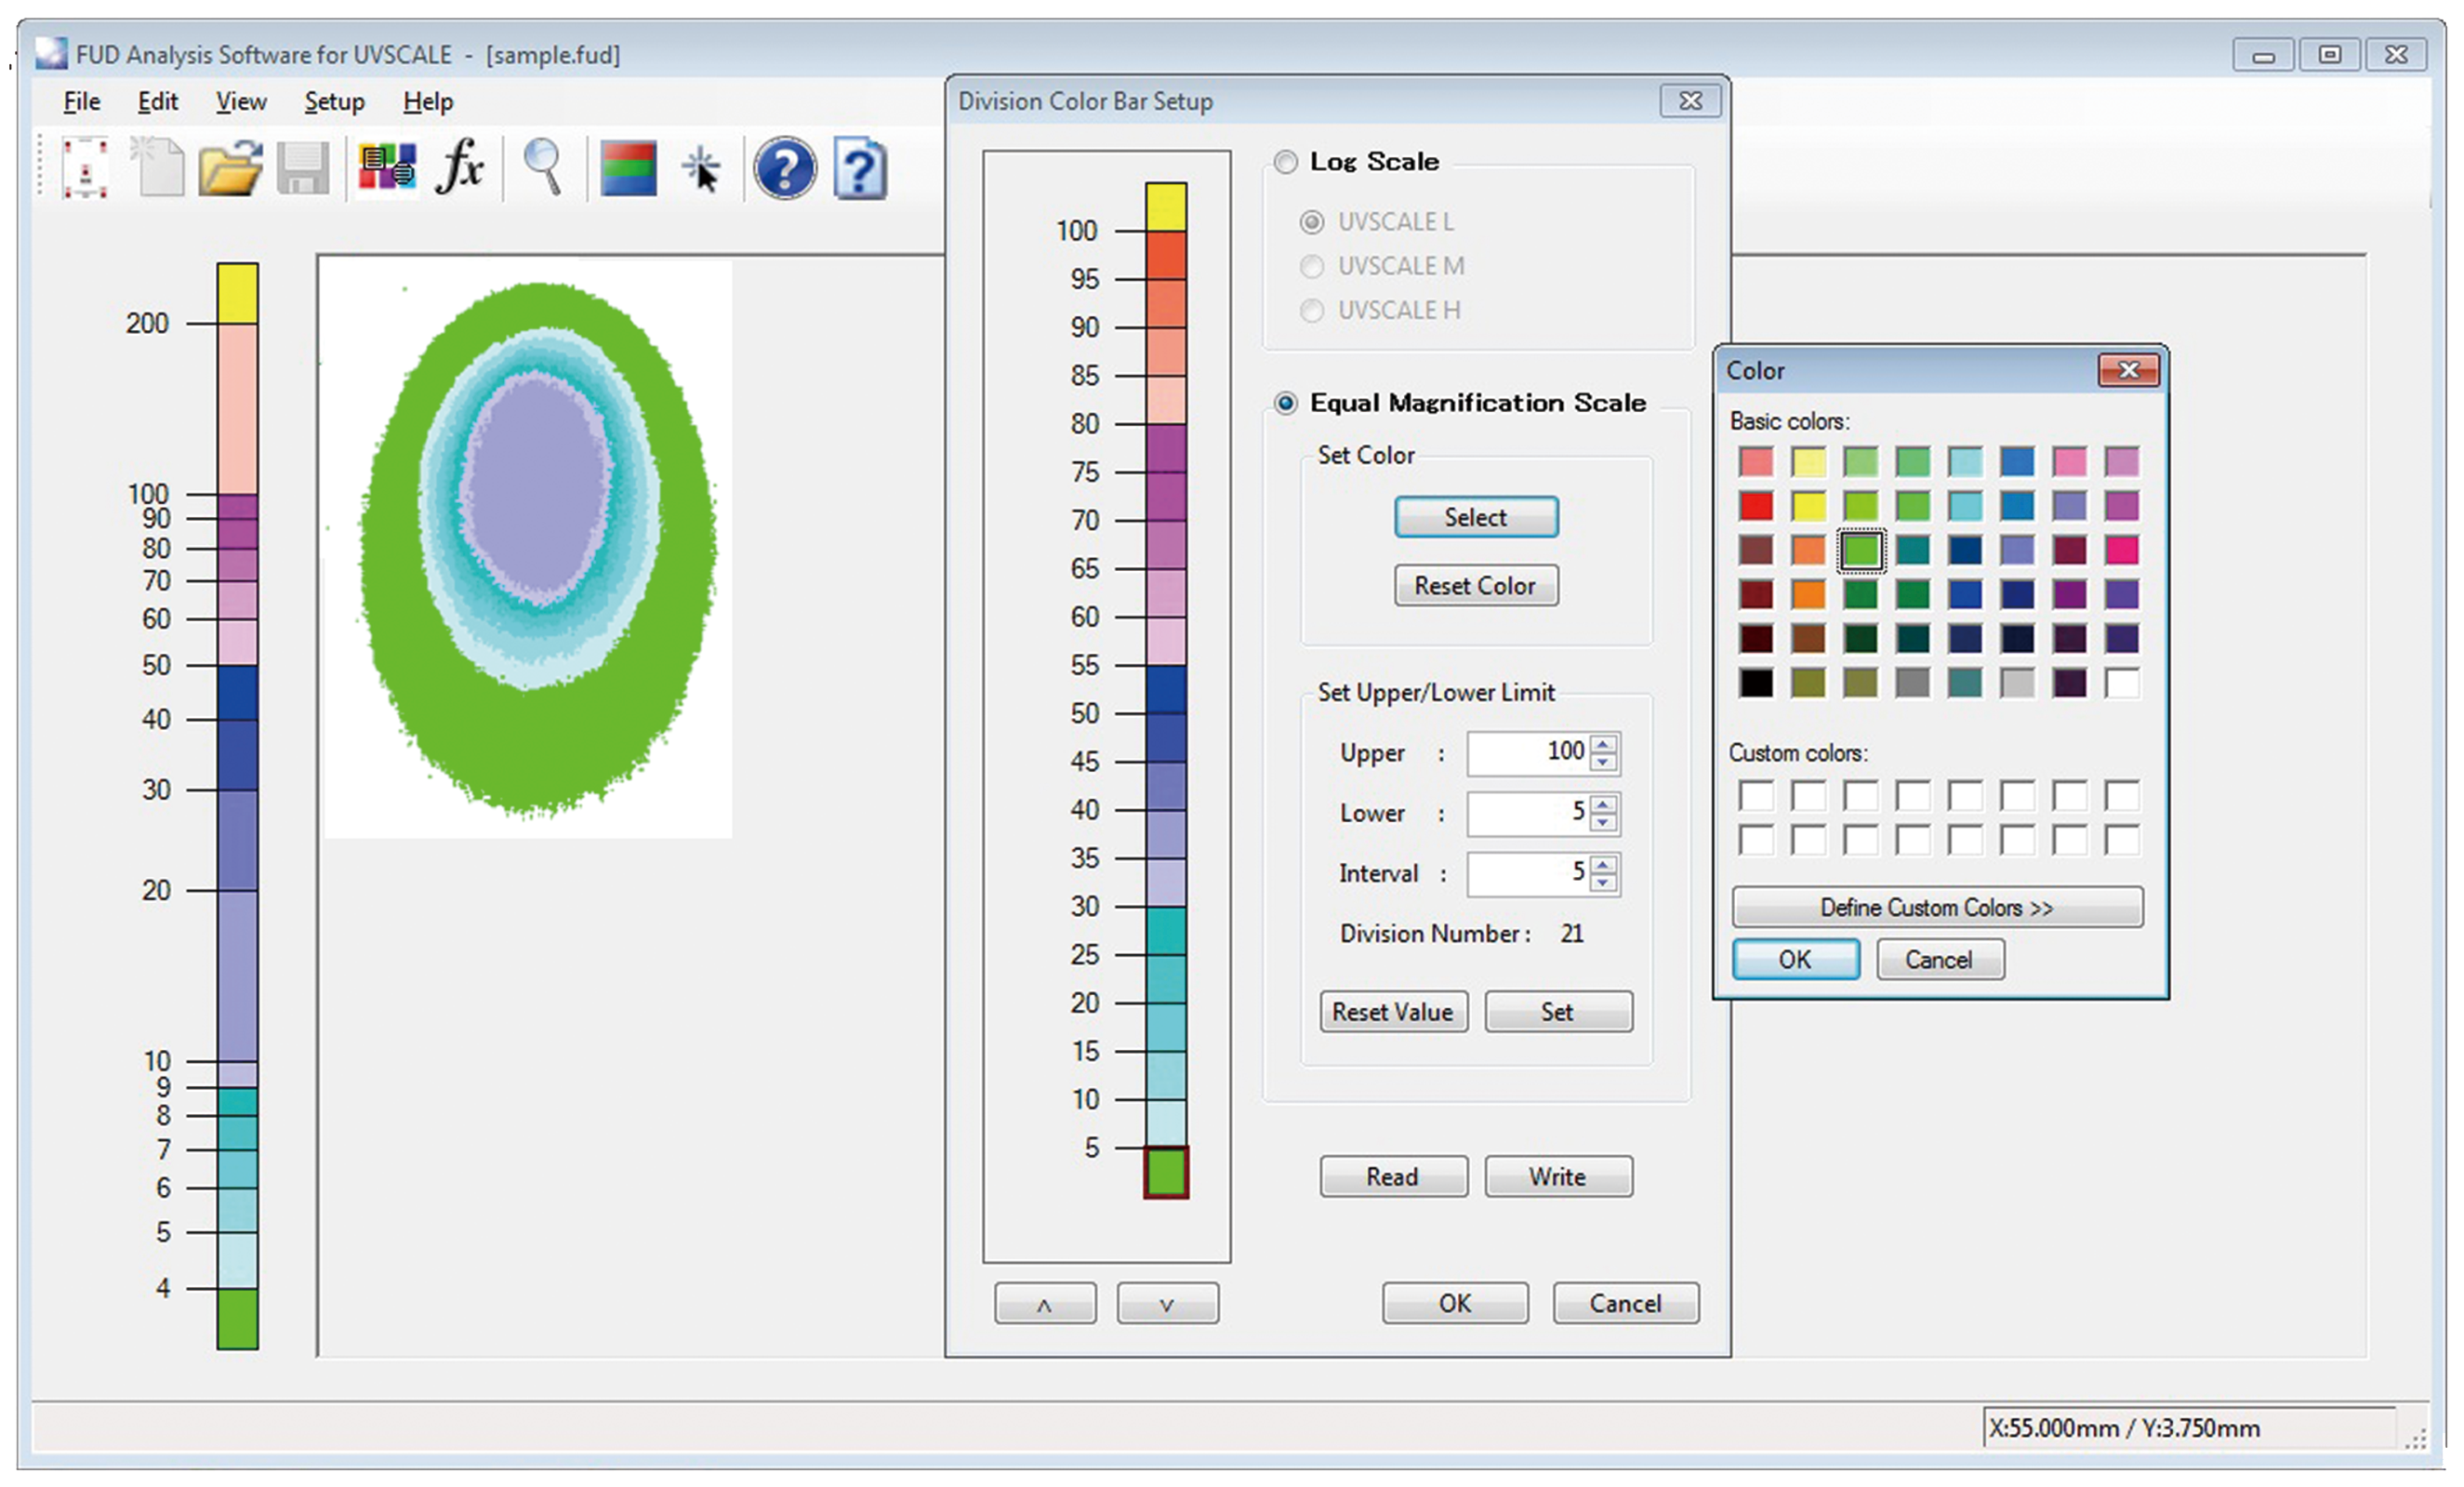Click the scan sheet calibration icon
2464x1487 pixels.
point(85,168)
